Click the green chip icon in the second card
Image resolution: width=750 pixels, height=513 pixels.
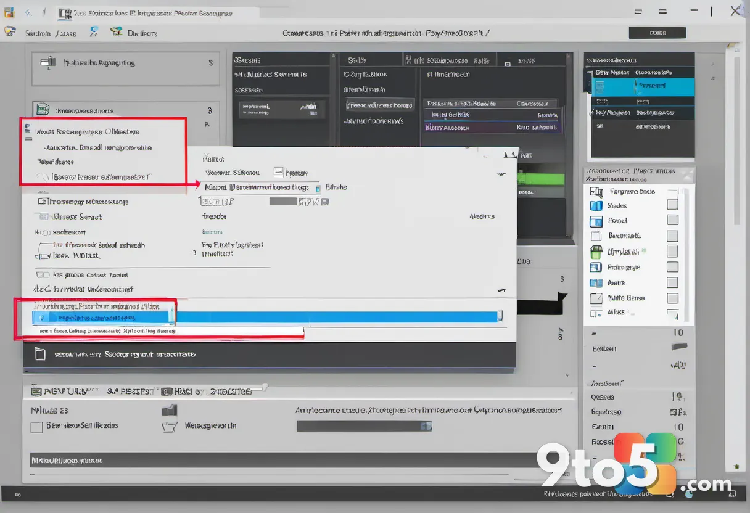(x=43, y=110)
